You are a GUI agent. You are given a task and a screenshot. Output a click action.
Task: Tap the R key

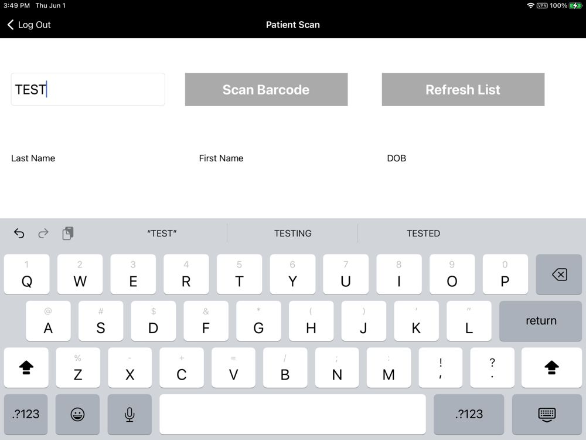pyautogui.click(x=186, y=274)
